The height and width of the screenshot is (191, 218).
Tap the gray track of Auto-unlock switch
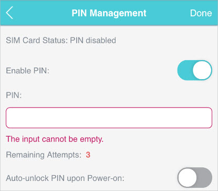pos(204,178)
